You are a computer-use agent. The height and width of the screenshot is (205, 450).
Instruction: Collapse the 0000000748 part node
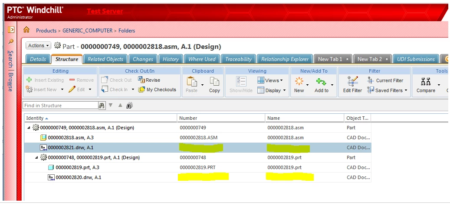[36, 157]
